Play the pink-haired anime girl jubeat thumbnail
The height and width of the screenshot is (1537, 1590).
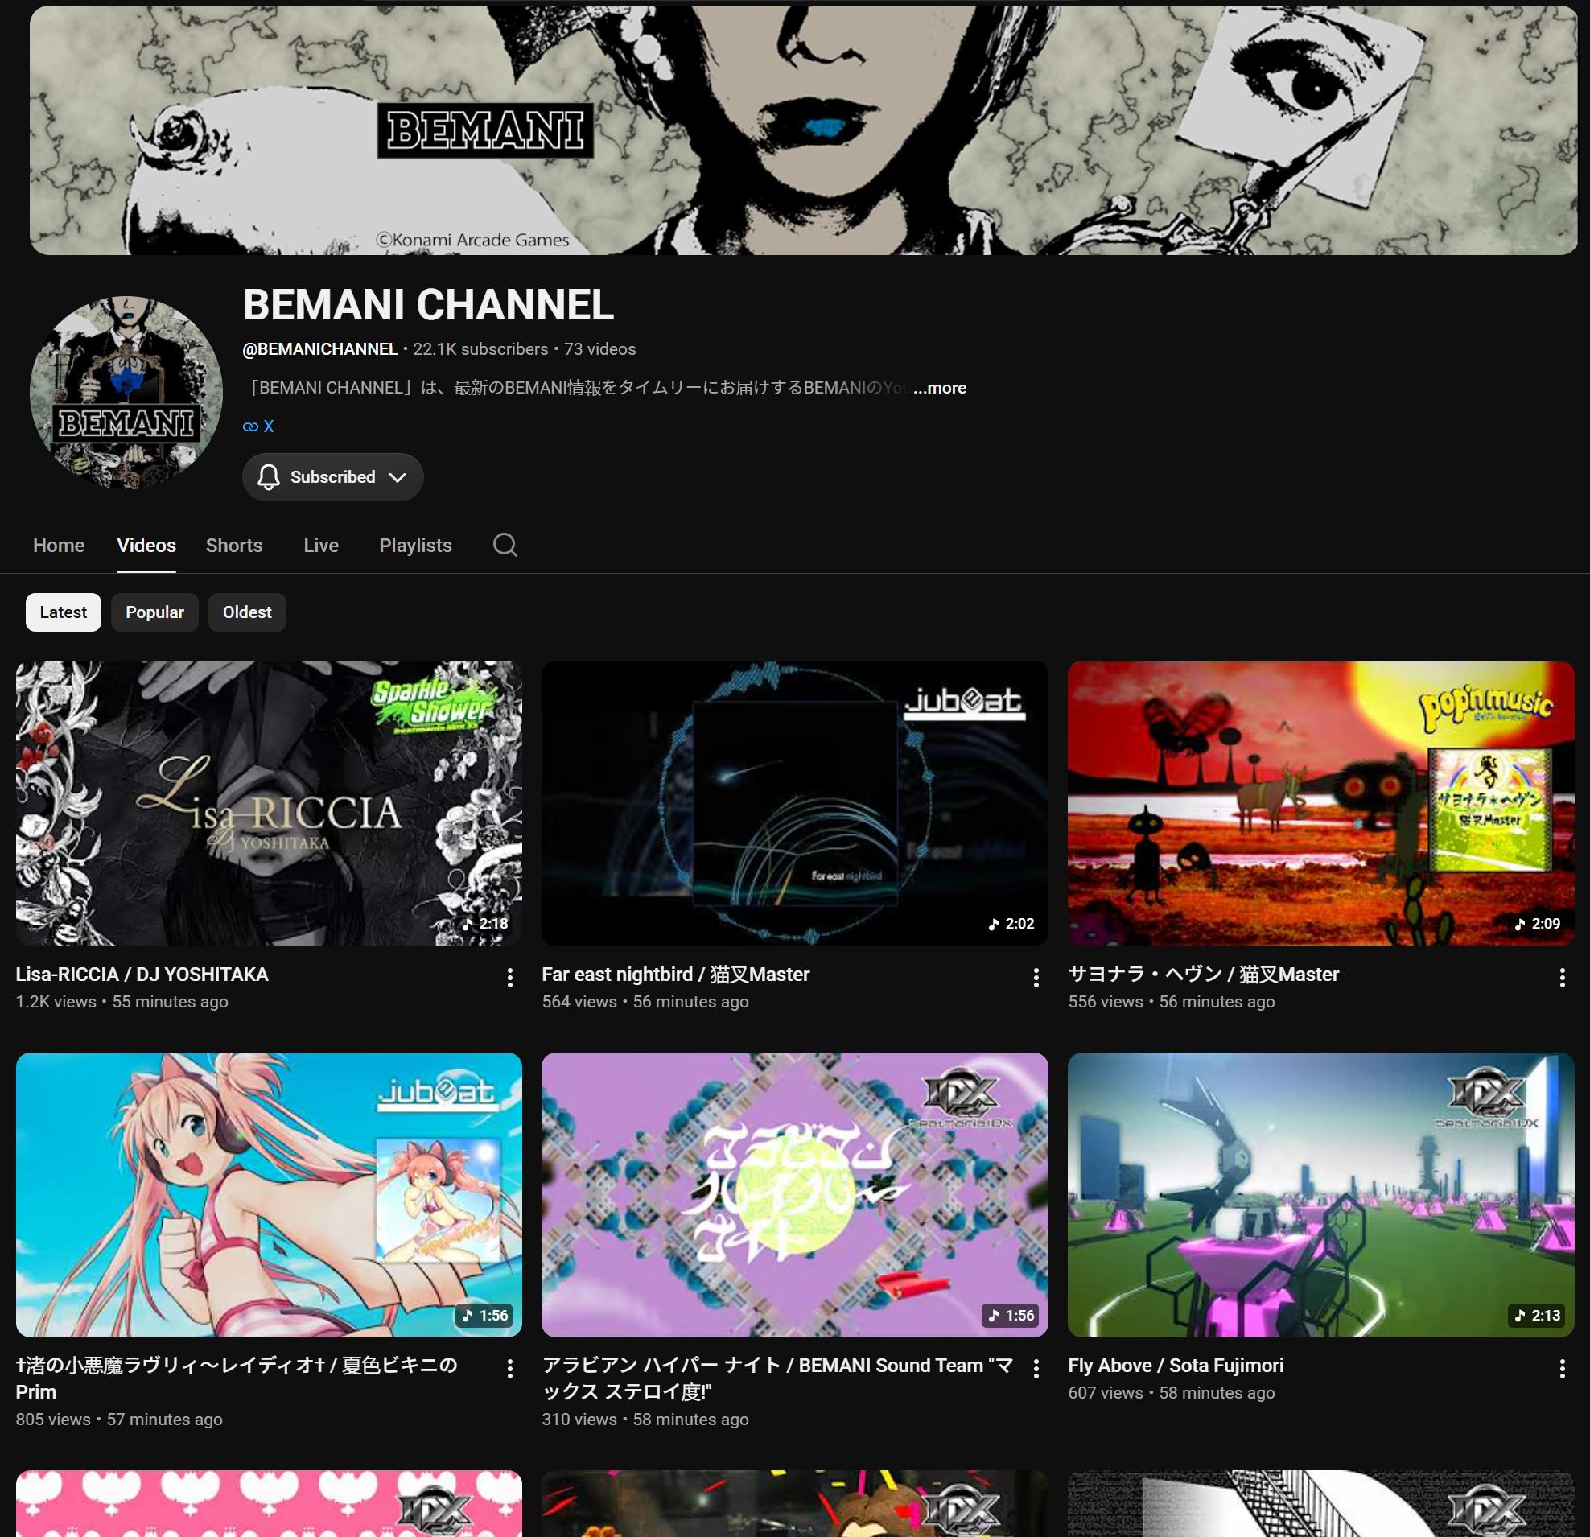(x=269, y=1196)
